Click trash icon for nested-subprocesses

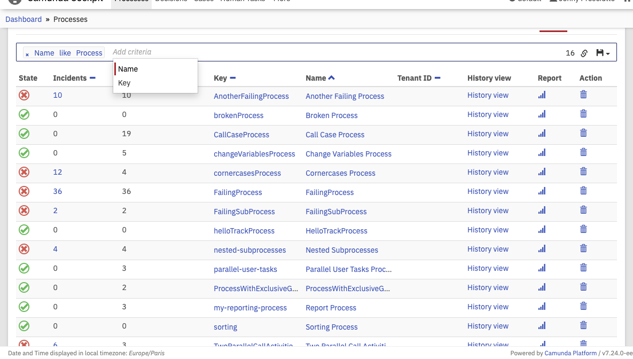coord(583,248)
